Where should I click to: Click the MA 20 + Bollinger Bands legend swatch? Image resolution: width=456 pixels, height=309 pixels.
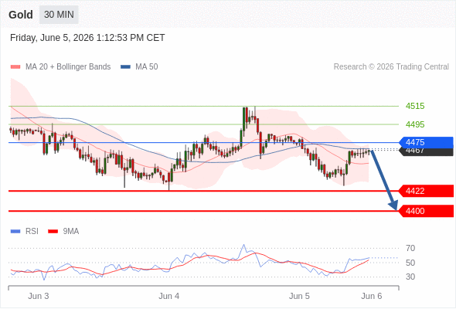(15, 67)
